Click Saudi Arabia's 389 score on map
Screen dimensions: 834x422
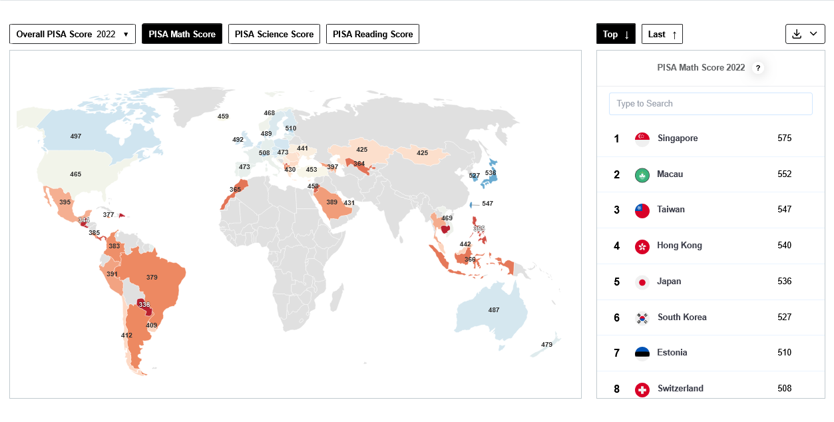(331, 202)
